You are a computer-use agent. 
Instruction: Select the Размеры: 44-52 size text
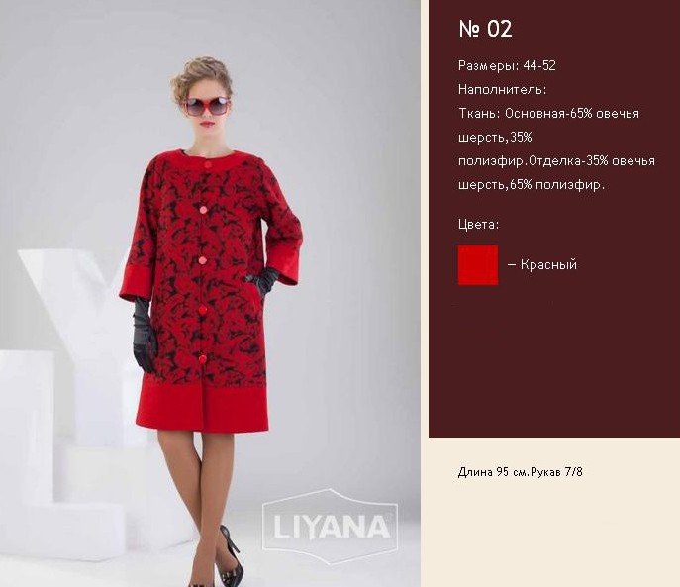(507, 66)
